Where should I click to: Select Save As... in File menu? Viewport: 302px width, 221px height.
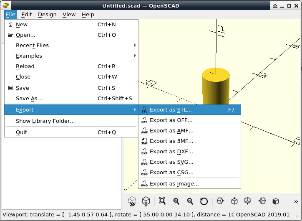[x=29, y=98]
